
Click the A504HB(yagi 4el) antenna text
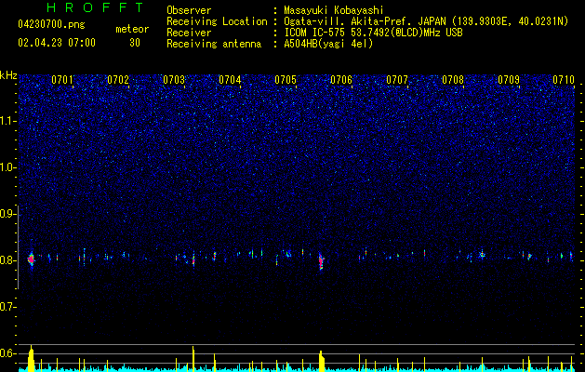[328, 44]
